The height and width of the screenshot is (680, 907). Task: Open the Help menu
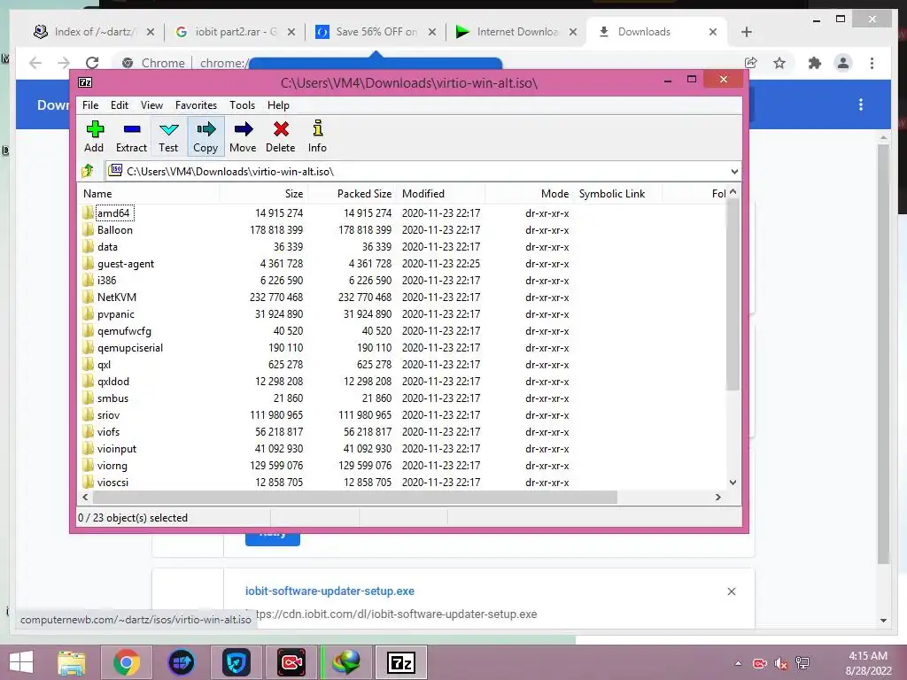278,105
